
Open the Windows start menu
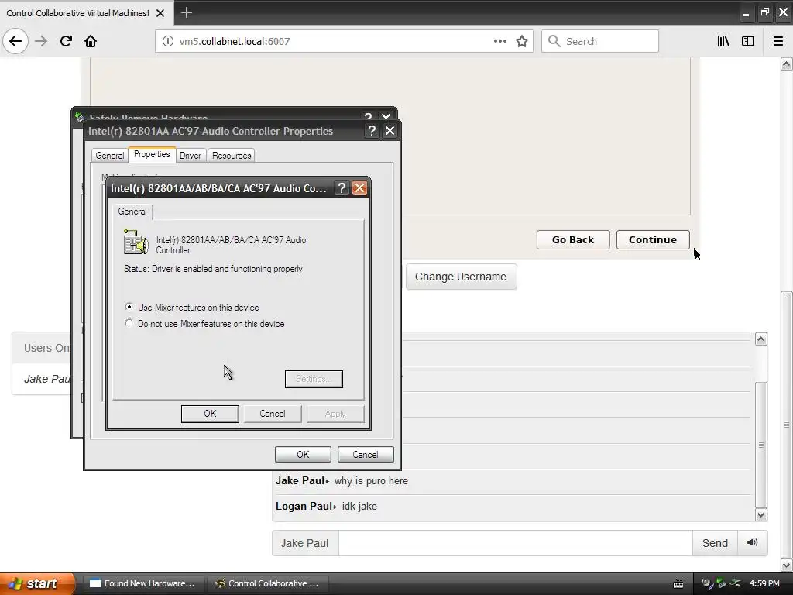point(37,583)
